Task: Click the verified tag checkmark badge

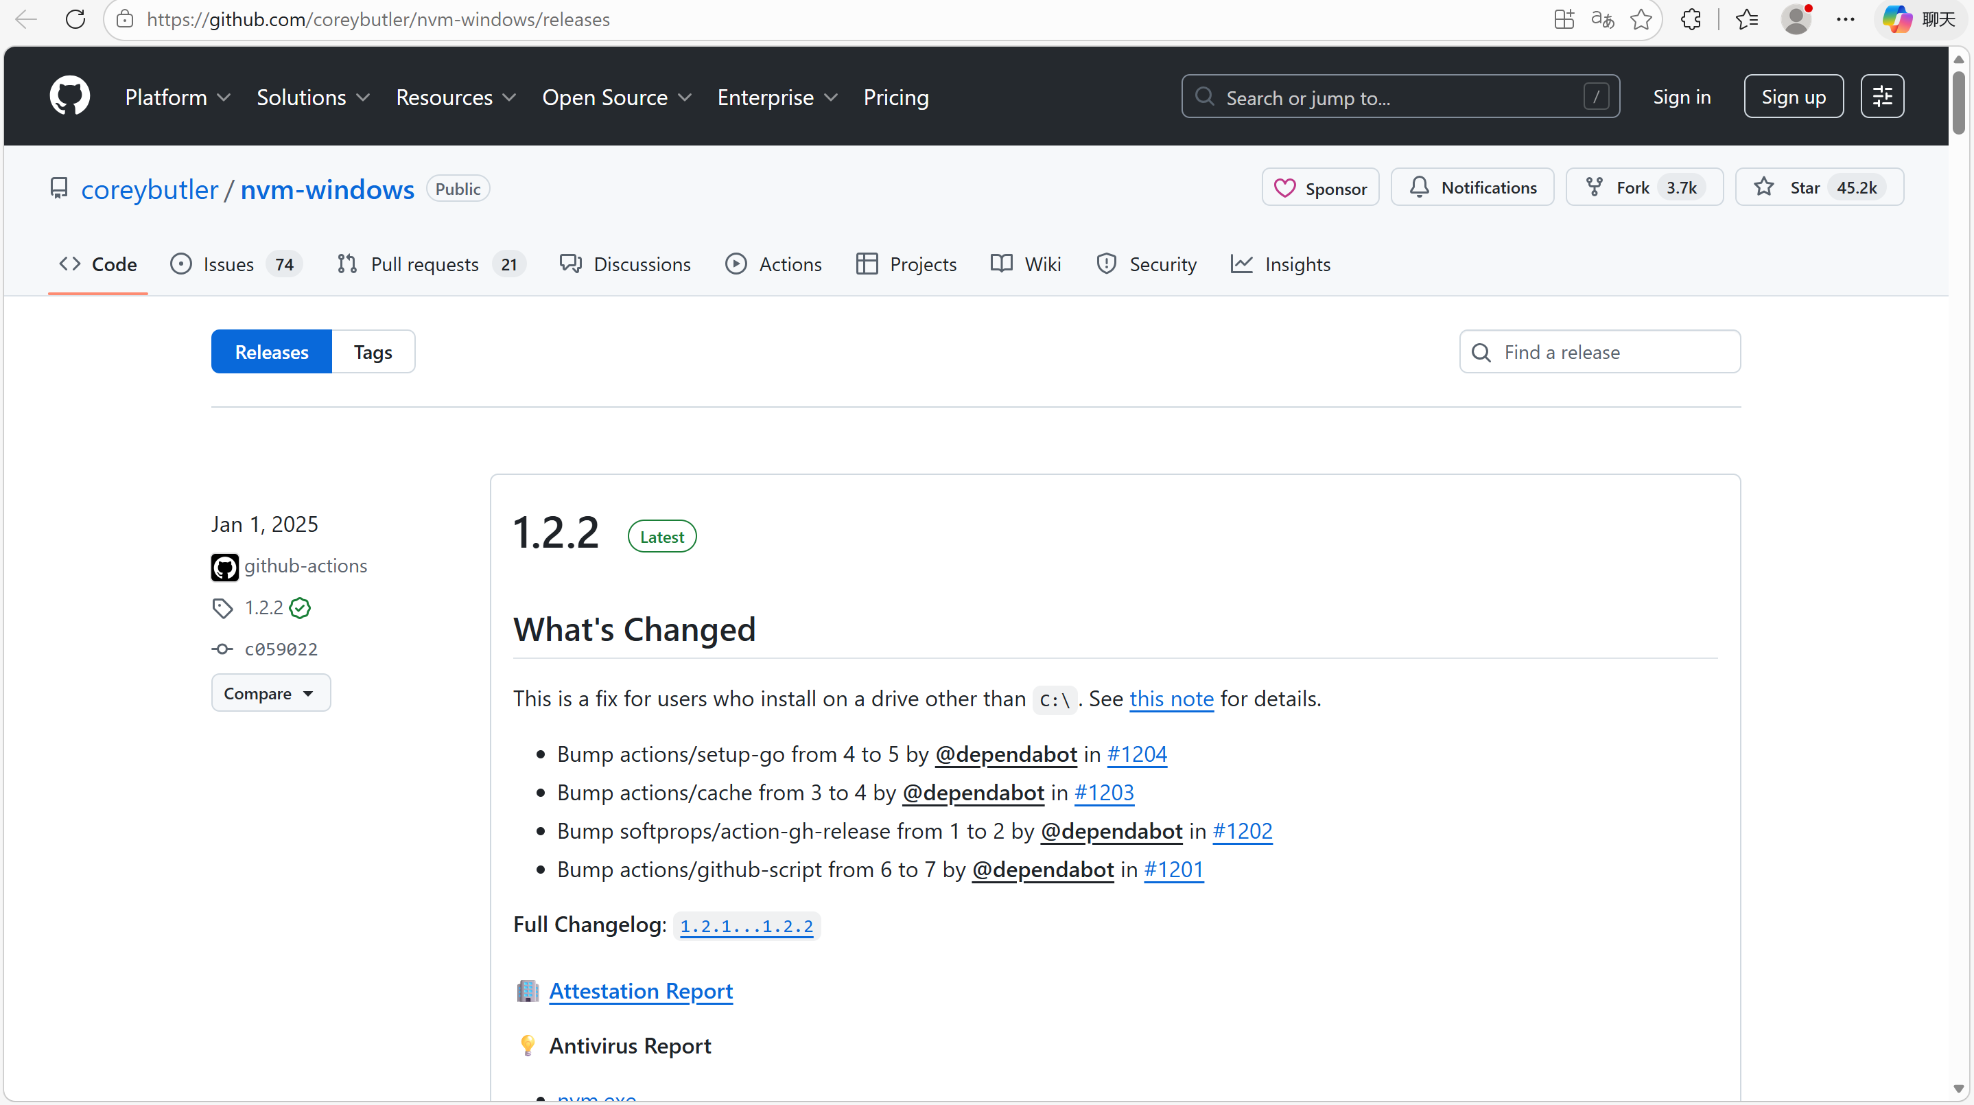Action: click(x=301, y=609)
